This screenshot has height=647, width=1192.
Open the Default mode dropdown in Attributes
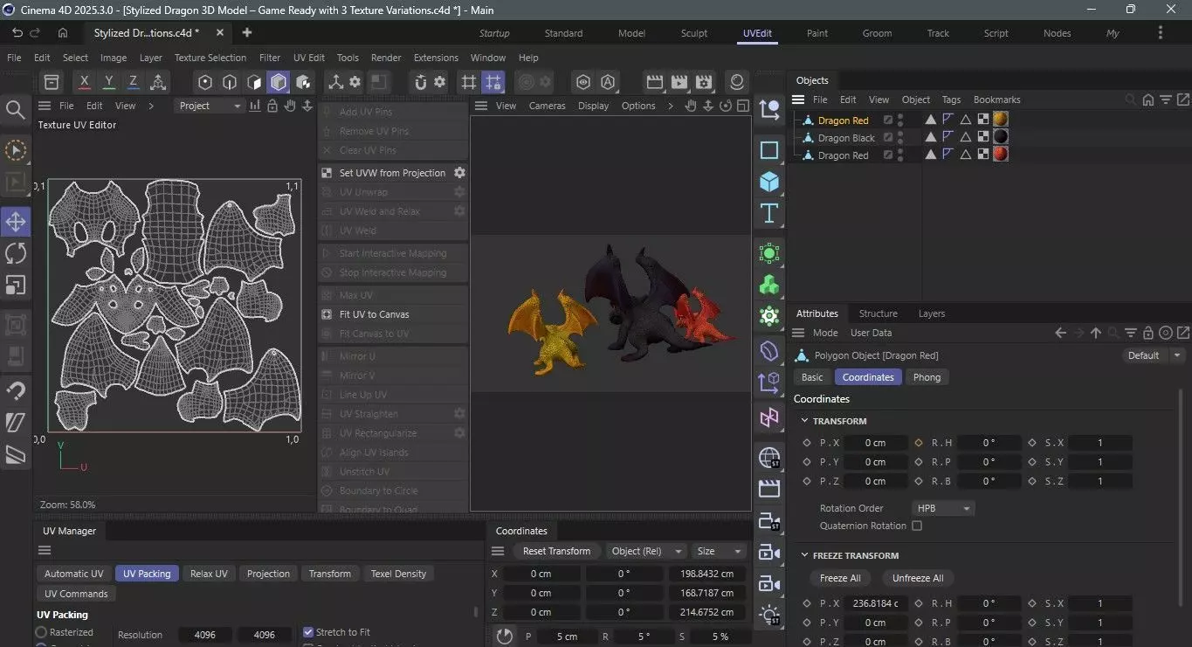tap(1153, 355)
